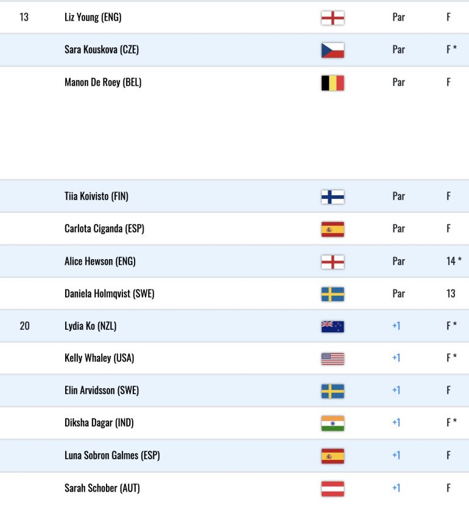Click the England flag next to Liz Young
This screenshot has height=511, width=469.
click(333, 18)
